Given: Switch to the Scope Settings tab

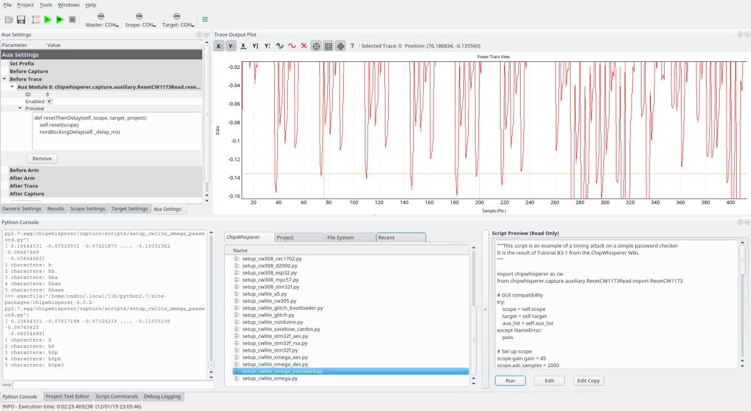Looking at the screenshot, I should point(88,209).
